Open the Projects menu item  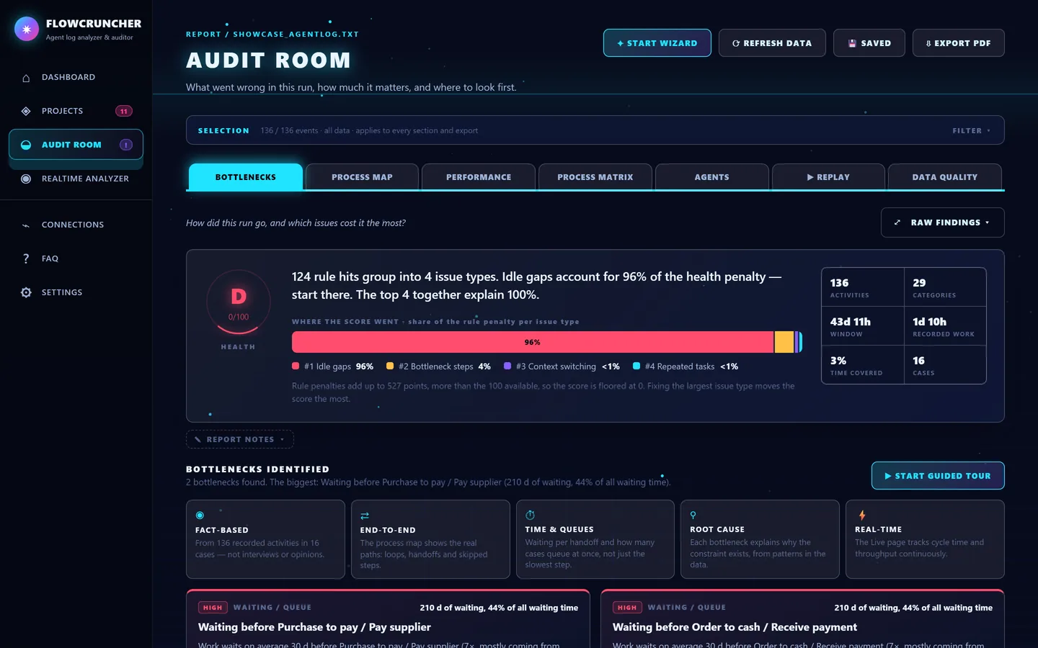pyautogui.click(x=76, y=111)
